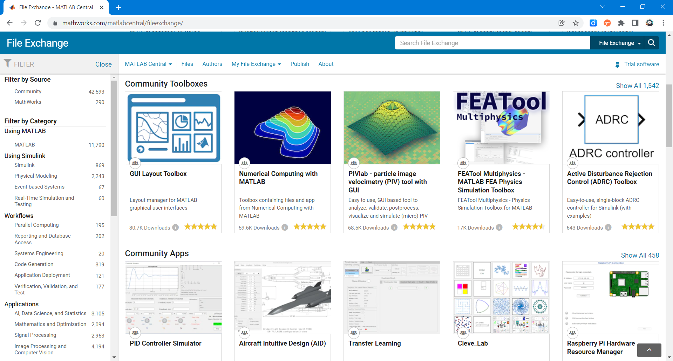Click Show All 1,542 toolboxes link
This screenshot has height=361, width=673.
[637, 86]
